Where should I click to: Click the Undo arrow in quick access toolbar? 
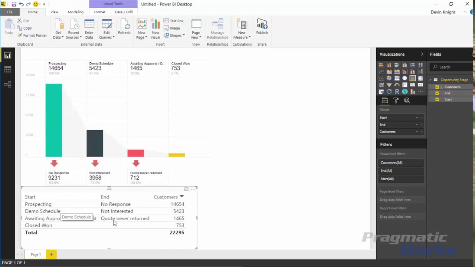click(x=21, y=4)
